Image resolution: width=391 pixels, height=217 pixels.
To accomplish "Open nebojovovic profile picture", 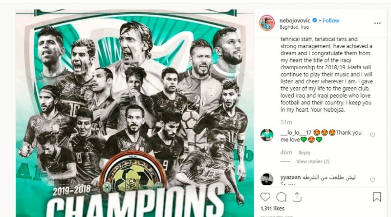I will [x=267, y=23].
